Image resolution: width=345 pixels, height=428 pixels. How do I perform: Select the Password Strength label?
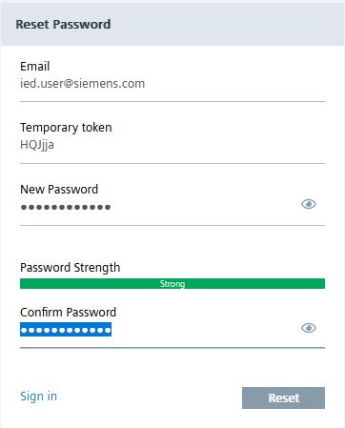(x=70, y=268)
